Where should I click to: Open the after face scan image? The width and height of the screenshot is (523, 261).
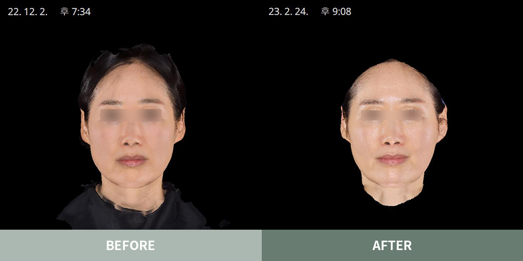(x=393, y=130)
